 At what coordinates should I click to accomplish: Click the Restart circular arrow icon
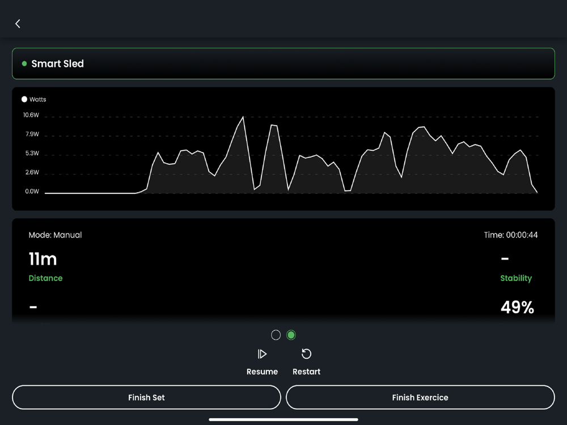tap(306, 354)
